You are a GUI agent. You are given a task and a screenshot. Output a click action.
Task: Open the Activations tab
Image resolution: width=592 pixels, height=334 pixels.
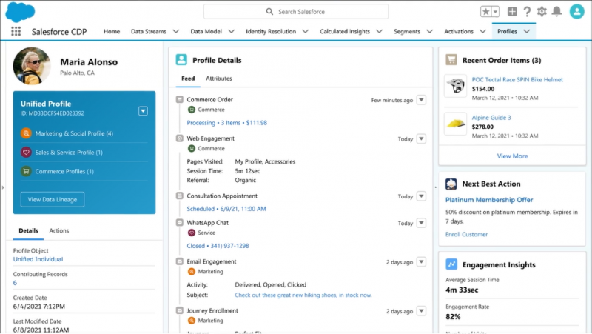click(458, 31)
